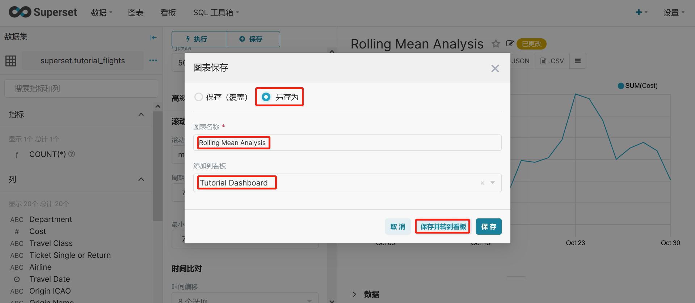Open the 图表 page

[x=136, y=13]
